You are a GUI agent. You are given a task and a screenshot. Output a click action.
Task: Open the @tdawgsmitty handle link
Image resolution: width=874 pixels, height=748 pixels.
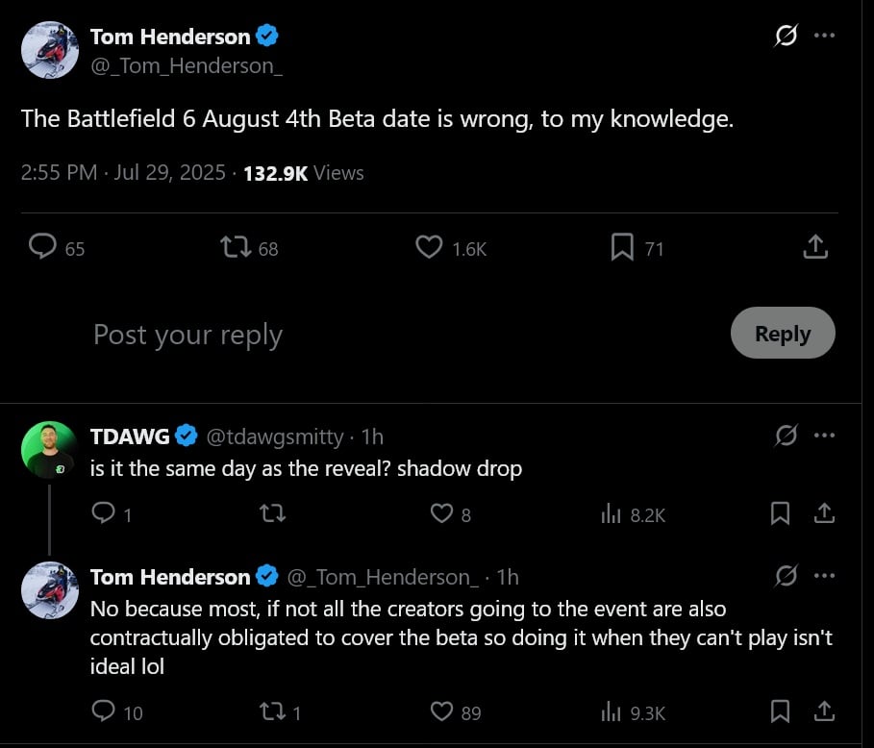(275, 436)
